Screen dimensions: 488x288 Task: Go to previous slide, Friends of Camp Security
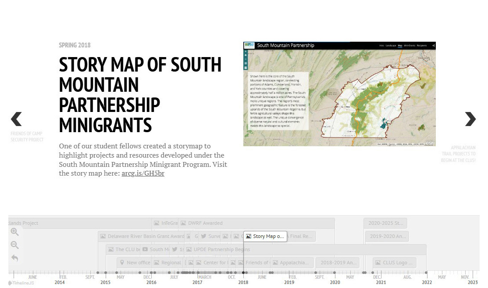tap(17, 119)
